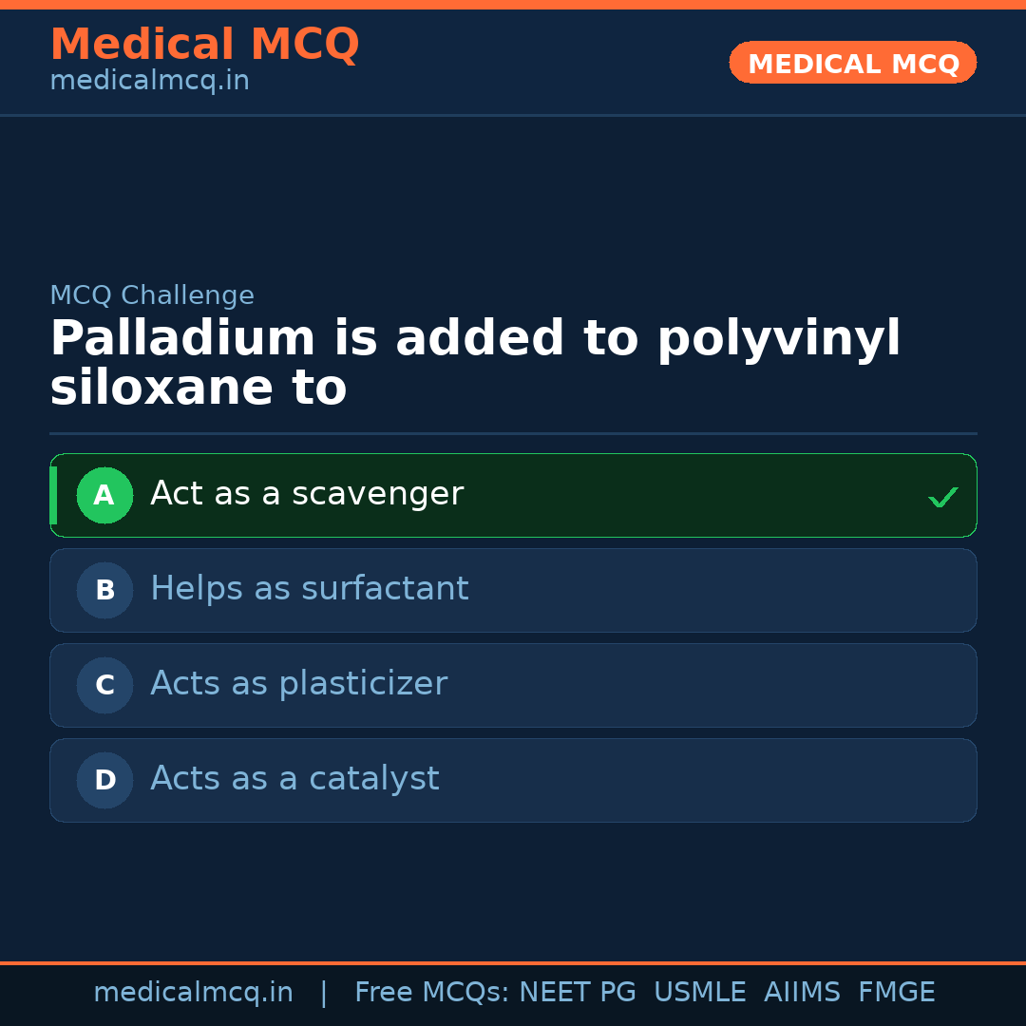The width and height of the screenshot is (1026, 1026).
Task: Open the Medical MCQ header title
Action: pos(204,45)
